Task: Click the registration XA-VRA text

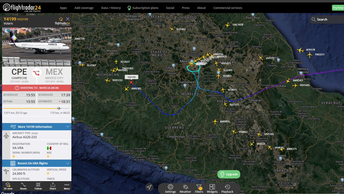Action: coord(18,148)
